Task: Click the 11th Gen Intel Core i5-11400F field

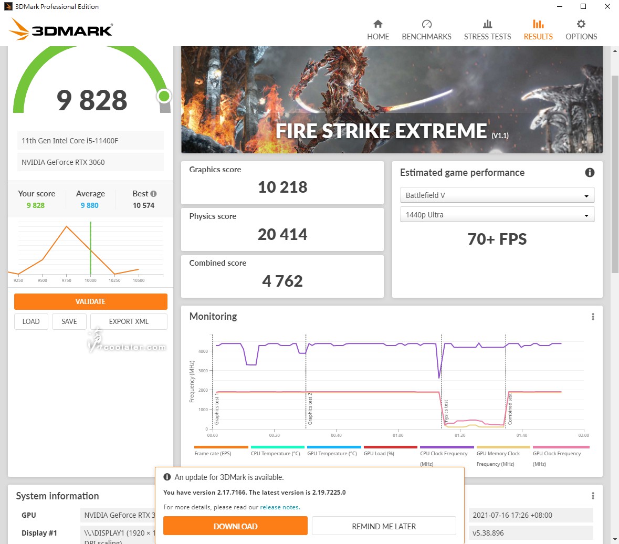Action: [x=90, y=141]
